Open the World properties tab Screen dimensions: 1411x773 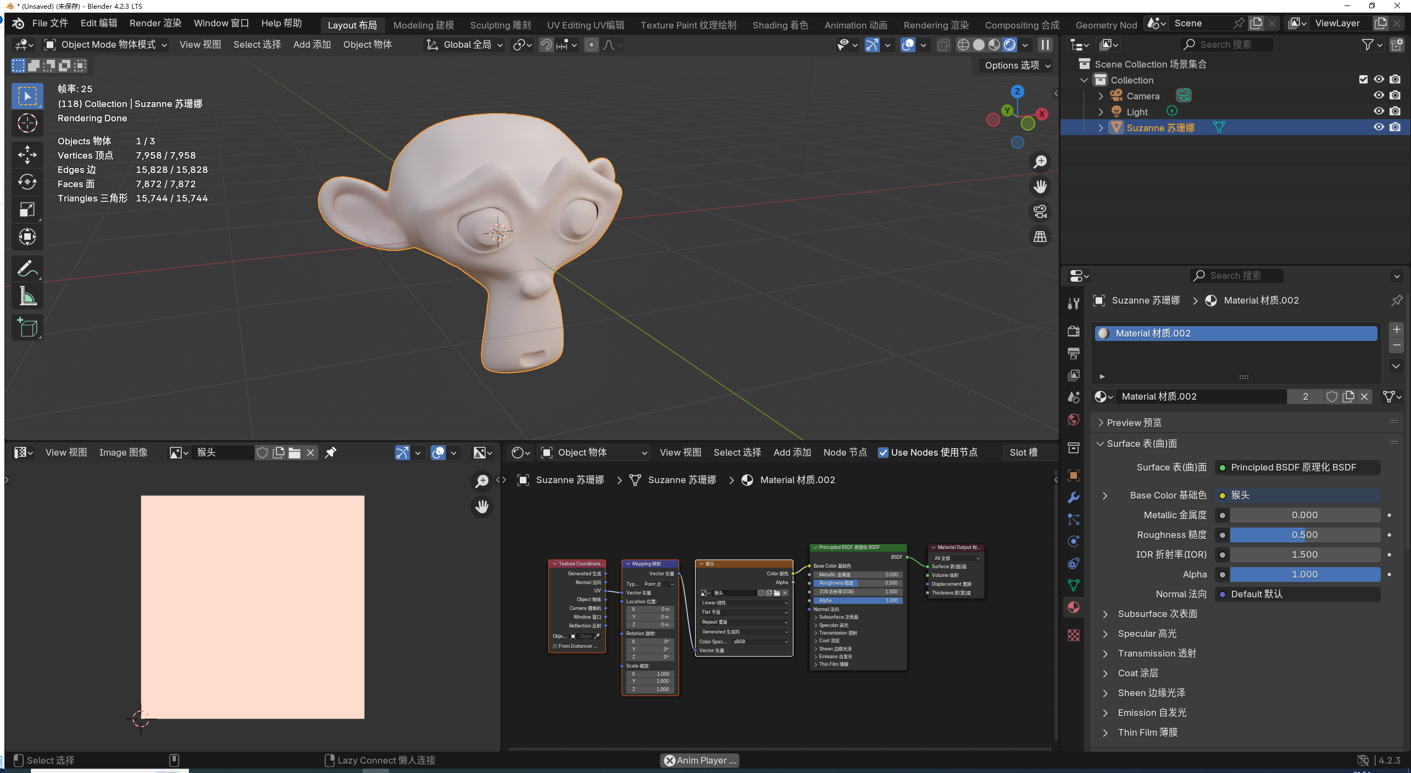click(1073, 420)
